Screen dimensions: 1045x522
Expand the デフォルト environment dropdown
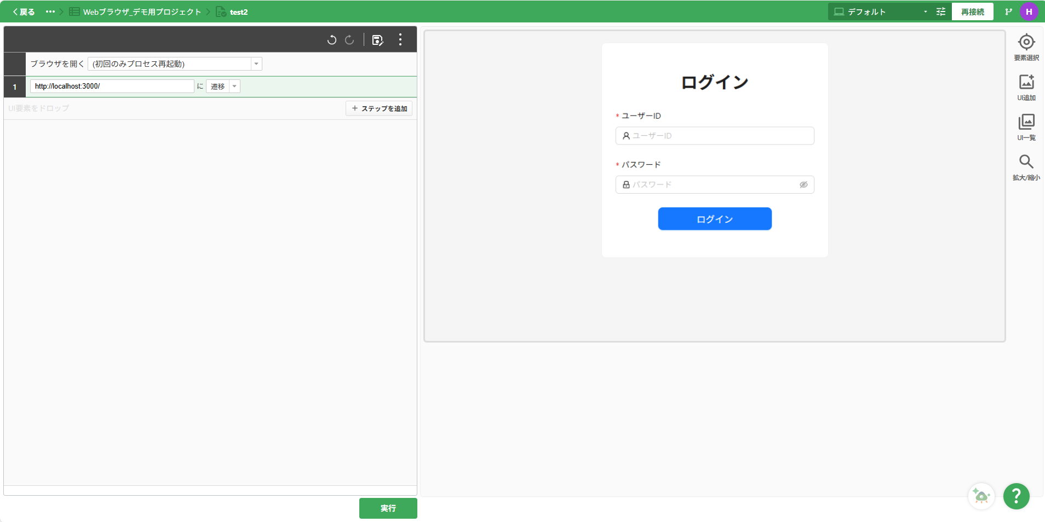pyautogui.click(x=926, y=12)
